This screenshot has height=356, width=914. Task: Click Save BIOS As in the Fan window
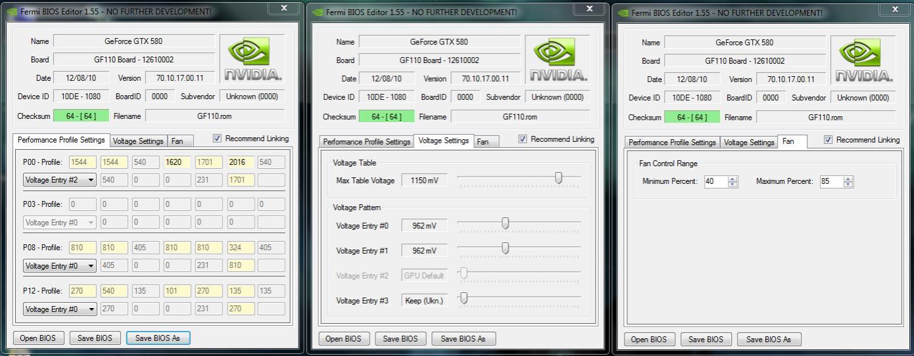point(769,340)
